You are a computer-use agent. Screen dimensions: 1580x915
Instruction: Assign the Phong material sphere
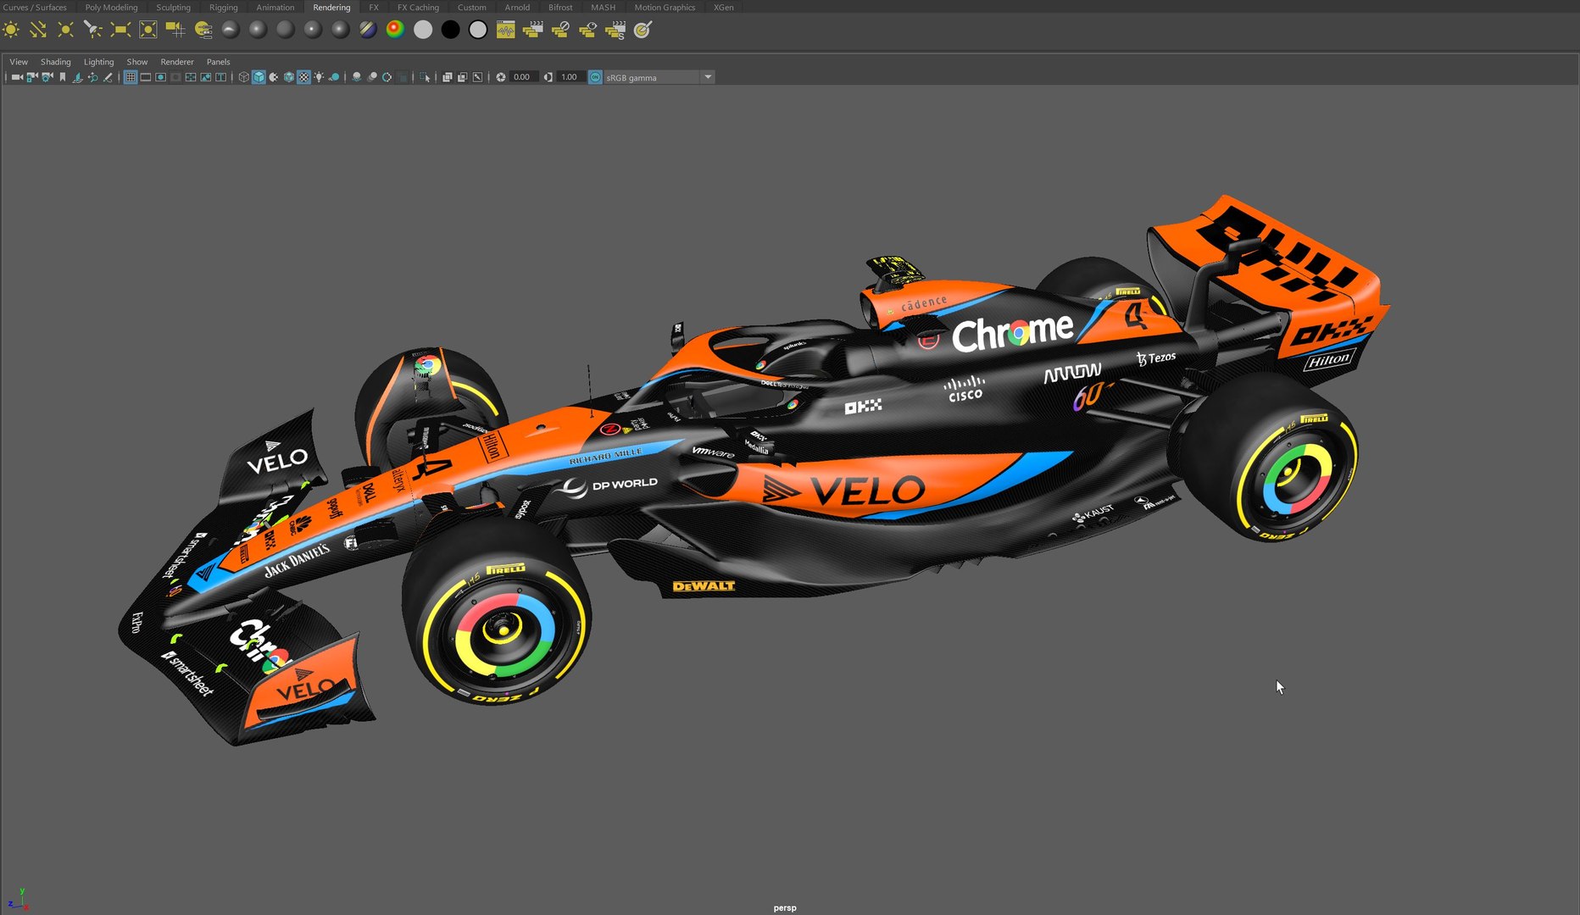click(313, 30)
